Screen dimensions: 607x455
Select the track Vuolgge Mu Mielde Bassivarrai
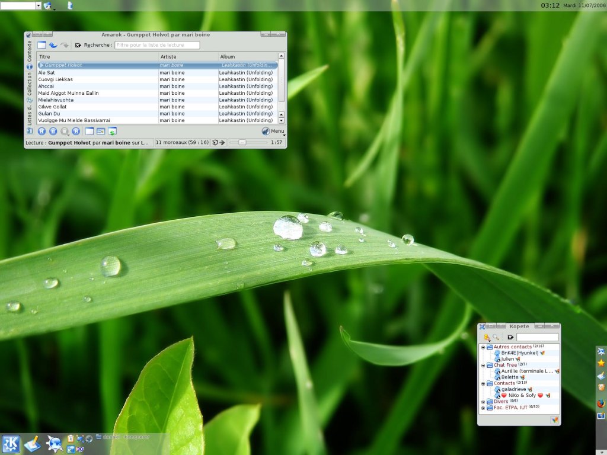158,120
